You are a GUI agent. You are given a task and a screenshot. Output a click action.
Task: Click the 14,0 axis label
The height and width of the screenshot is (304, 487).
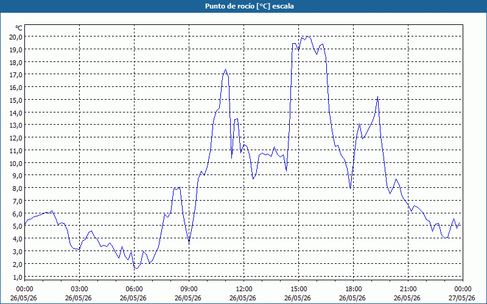16,113
